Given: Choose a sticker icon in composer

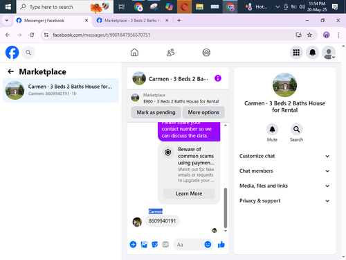Looking at the screenshot, I should coord(154,244).
